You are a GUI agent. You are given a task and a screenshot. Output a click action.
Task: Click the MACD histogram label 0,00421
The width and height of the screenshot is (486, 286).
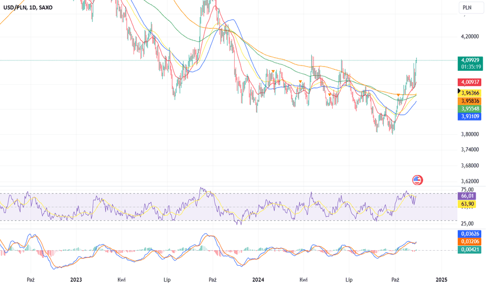469,249
